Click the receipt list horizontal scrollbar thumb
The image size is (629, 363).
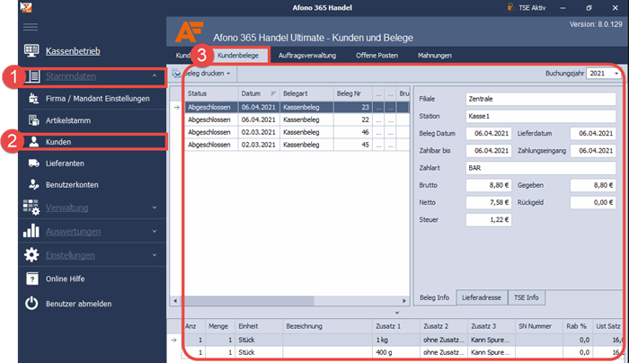[249, 300]
